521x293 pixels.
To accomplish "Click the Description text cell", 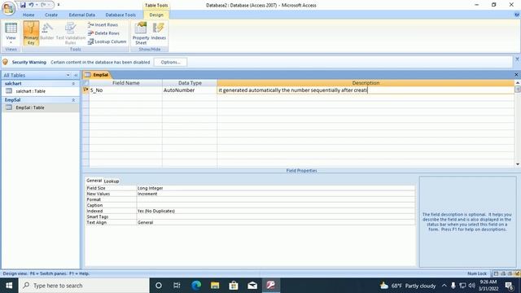I will 366,90.
